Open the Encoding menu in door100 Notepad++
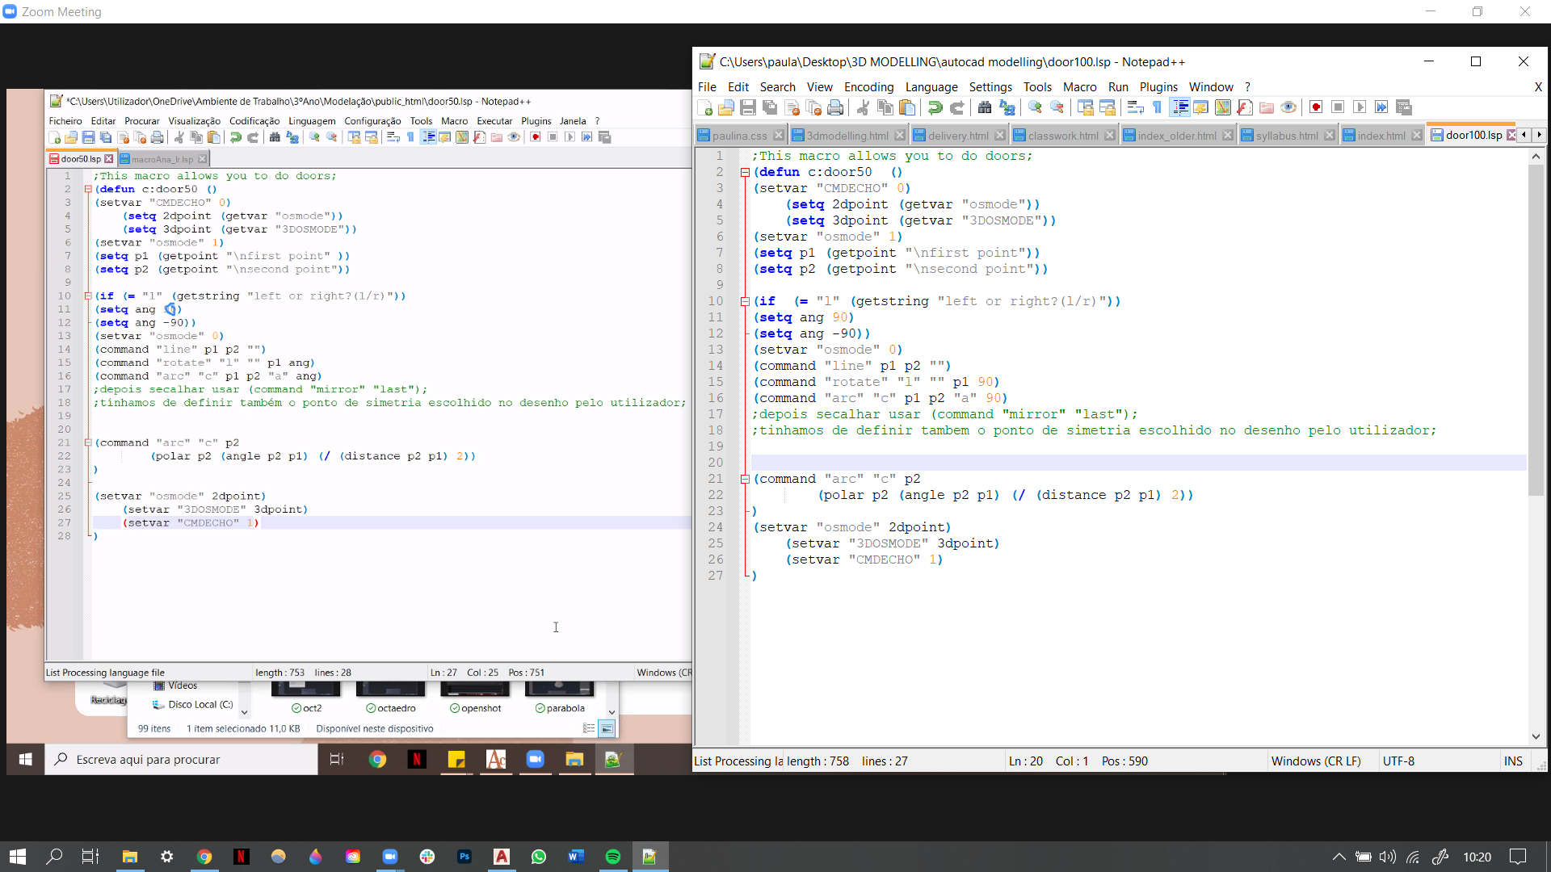Image resolution: width=1551 pixels, height=872 pixels. pyautogui.click(x=868, y=87)
